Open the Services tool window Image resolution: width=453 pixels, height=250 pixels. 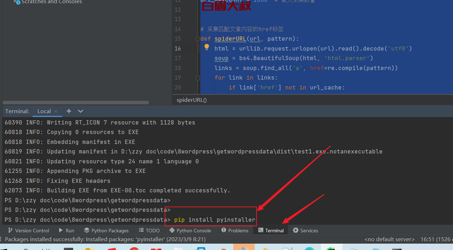point(306,231)
